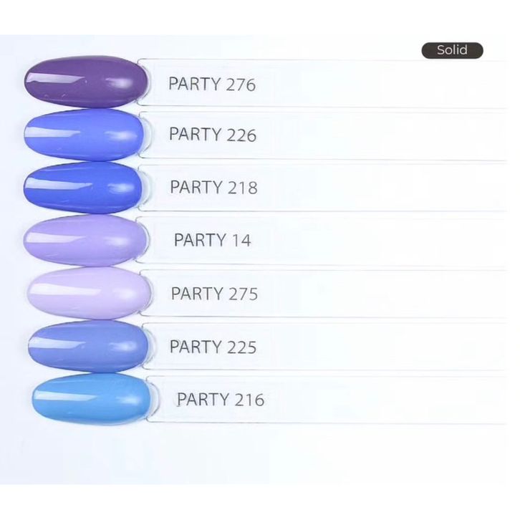
Task: Click the clear stick's far right end beside PARTY 216
Action: [x=498, y=399]
